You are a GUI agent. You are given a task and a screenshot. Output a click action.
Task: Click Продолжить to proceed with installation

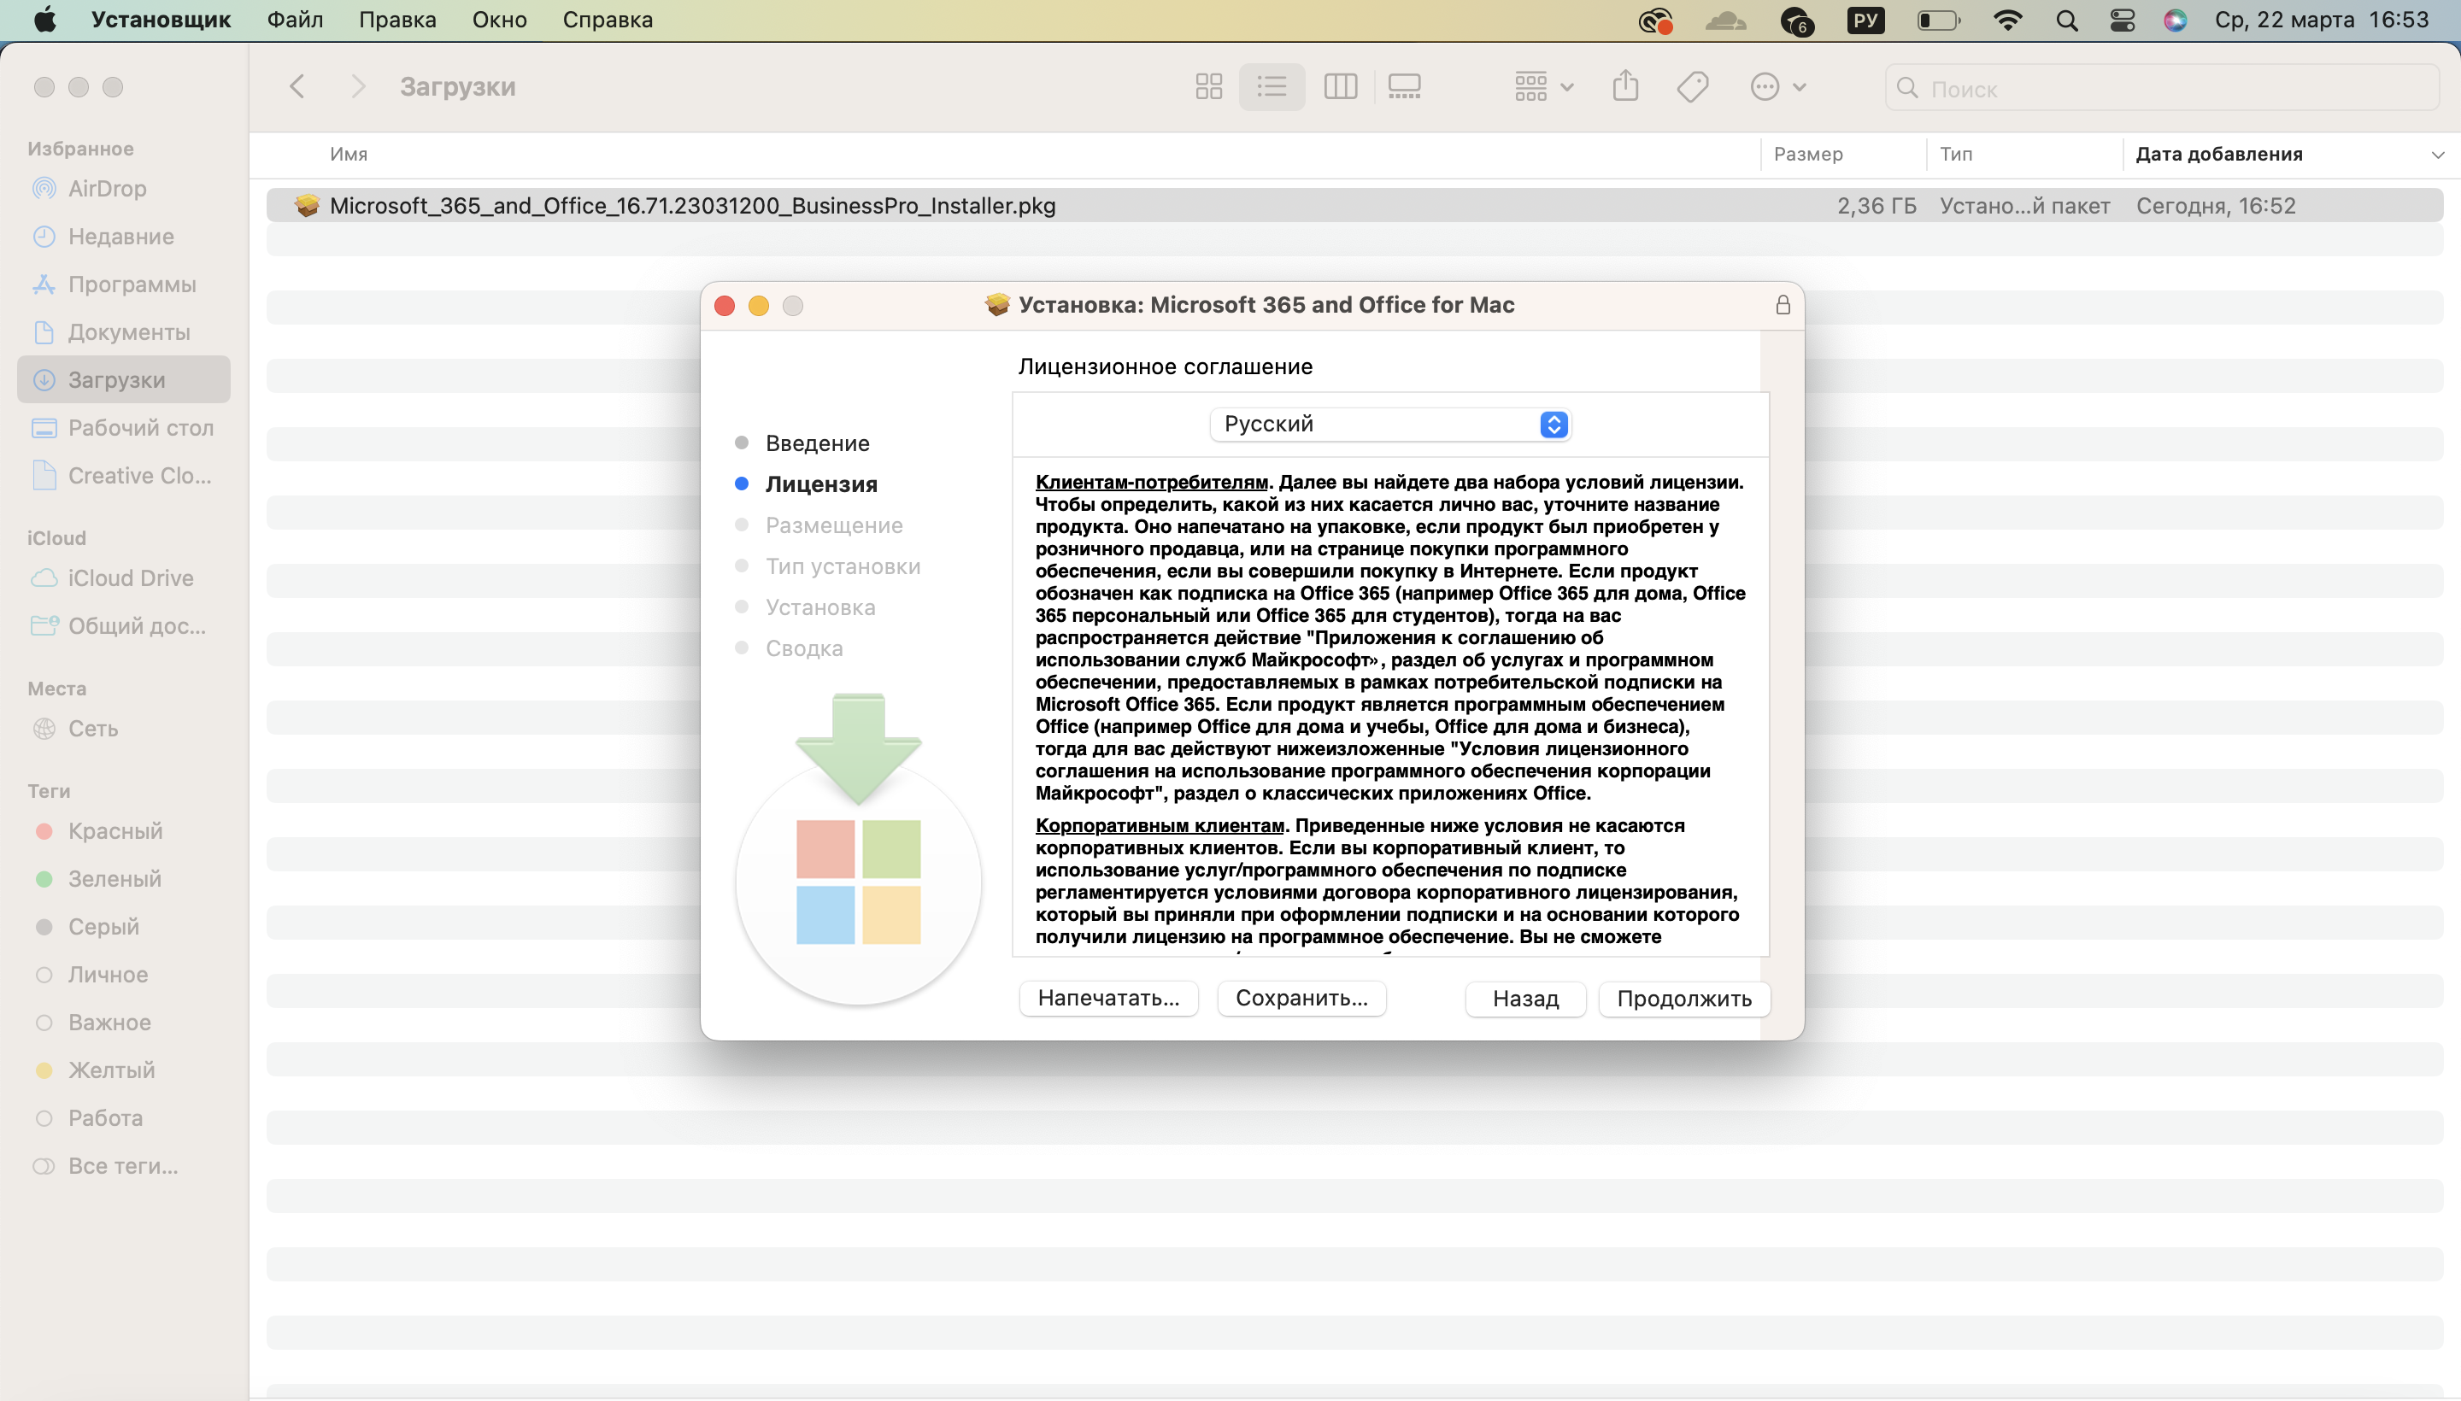click(1683, 997)
